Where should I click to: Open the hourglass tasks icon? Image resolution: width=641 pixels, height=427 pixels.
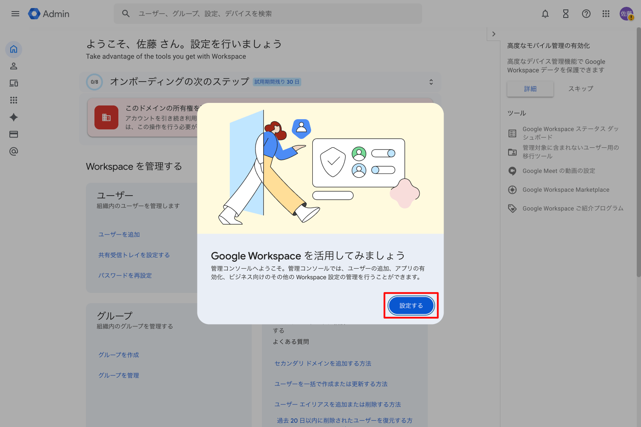(565, 14)
